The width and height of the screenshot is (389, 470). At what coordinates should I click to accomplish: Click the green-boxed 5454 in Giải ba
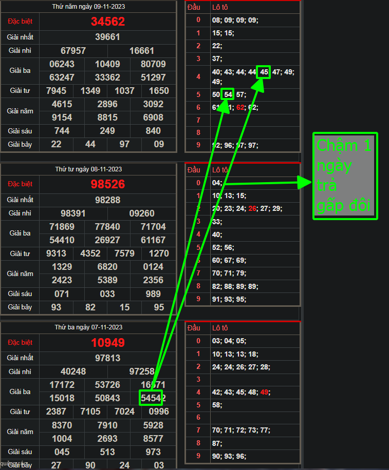(151, 398)
